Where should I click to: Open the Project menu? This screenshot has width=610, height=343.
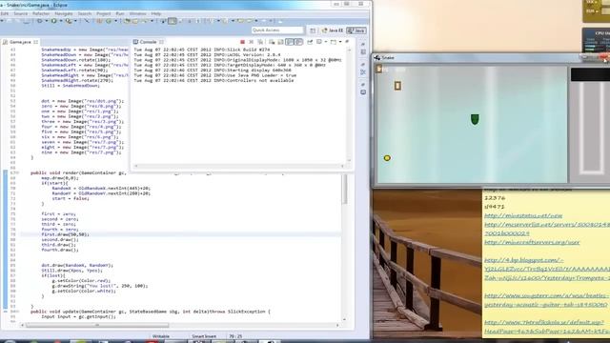[104, 13]
